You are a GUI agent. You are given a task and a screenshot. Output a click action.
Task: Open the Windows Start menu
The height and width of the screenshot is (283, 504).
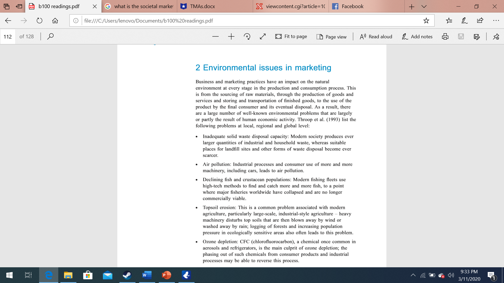(x=9, y=275)
